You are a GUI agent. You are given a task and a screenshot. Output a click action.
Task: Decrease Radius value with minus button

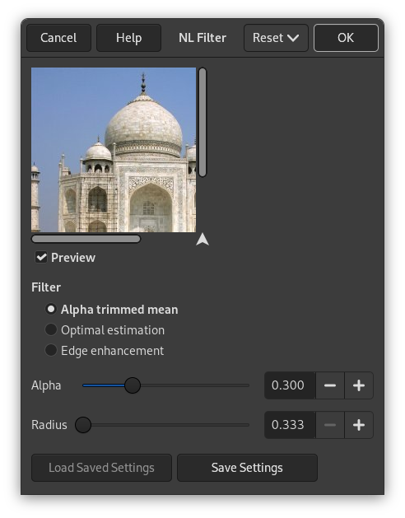pos(330,425)
